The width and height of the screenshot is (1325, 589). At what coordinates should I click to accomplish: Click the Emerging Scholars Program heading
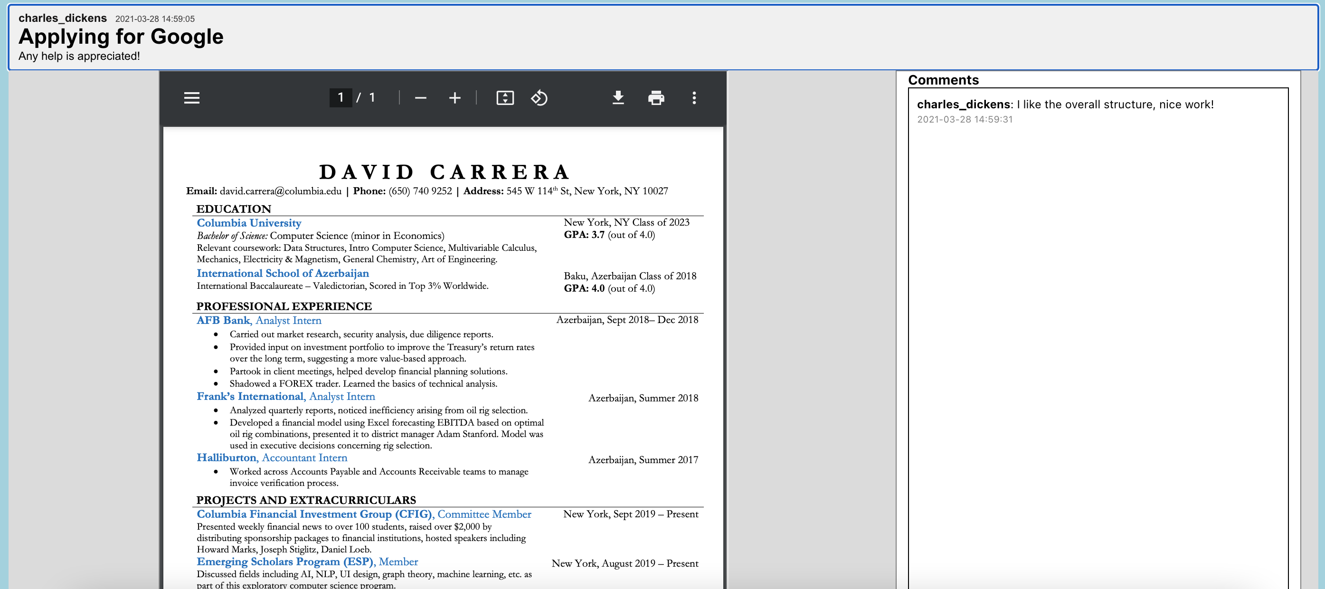307,561
